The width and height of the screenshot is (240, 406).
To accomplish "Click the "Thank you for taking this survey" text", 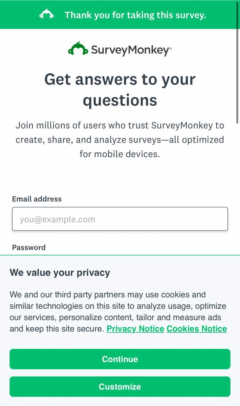I will coord(135,15).
